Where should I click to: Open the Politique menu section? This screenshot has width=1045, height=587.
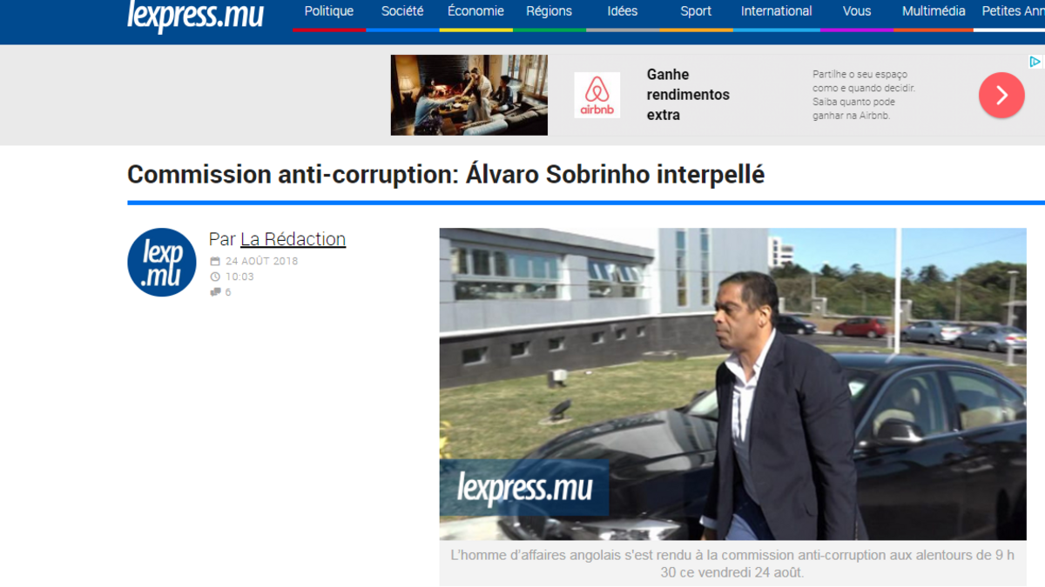(x=329, y=11)
